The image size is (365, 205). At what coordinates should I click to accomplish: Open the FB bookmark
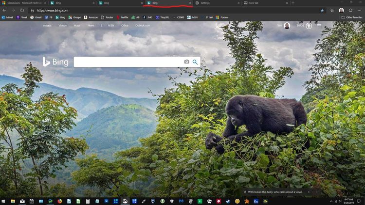point(48,17)
